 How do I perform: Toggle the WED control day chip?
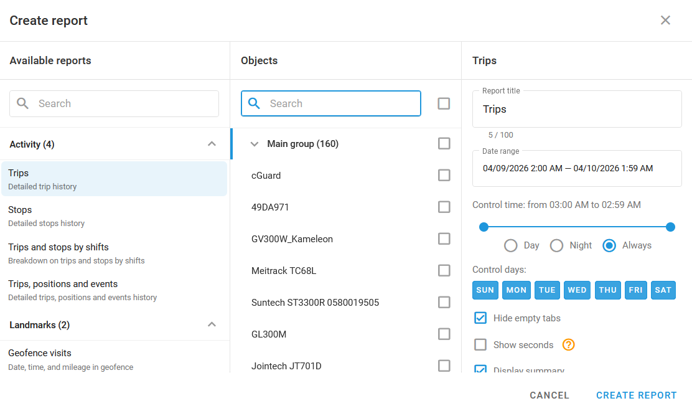pos(577,290)
